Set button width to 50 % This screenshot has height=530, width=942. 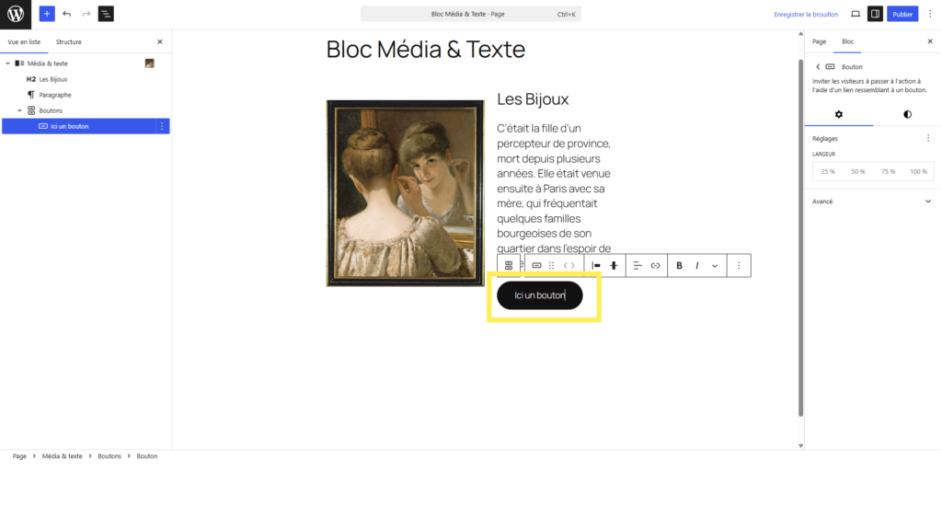click(x=858, y=172)
